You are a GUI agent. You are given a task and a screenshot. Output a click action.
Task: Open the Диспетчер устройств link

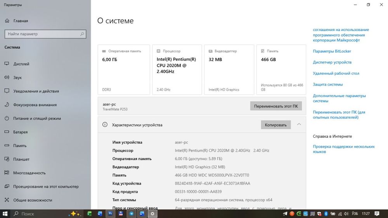point(332,62)
